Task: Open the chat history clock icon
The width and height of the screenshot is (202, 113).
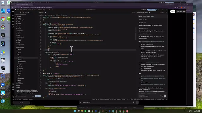Action: click(x=162, y=13)
